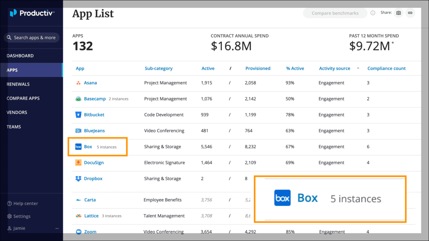The width and height of the screenshot is (429, 241).
Task: Click the Help center question icon
Action: coord(9,204)
